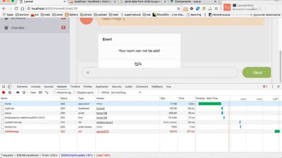Open DevTools more options menu
This screenshot has width=282, height=158.
[272, 86]
